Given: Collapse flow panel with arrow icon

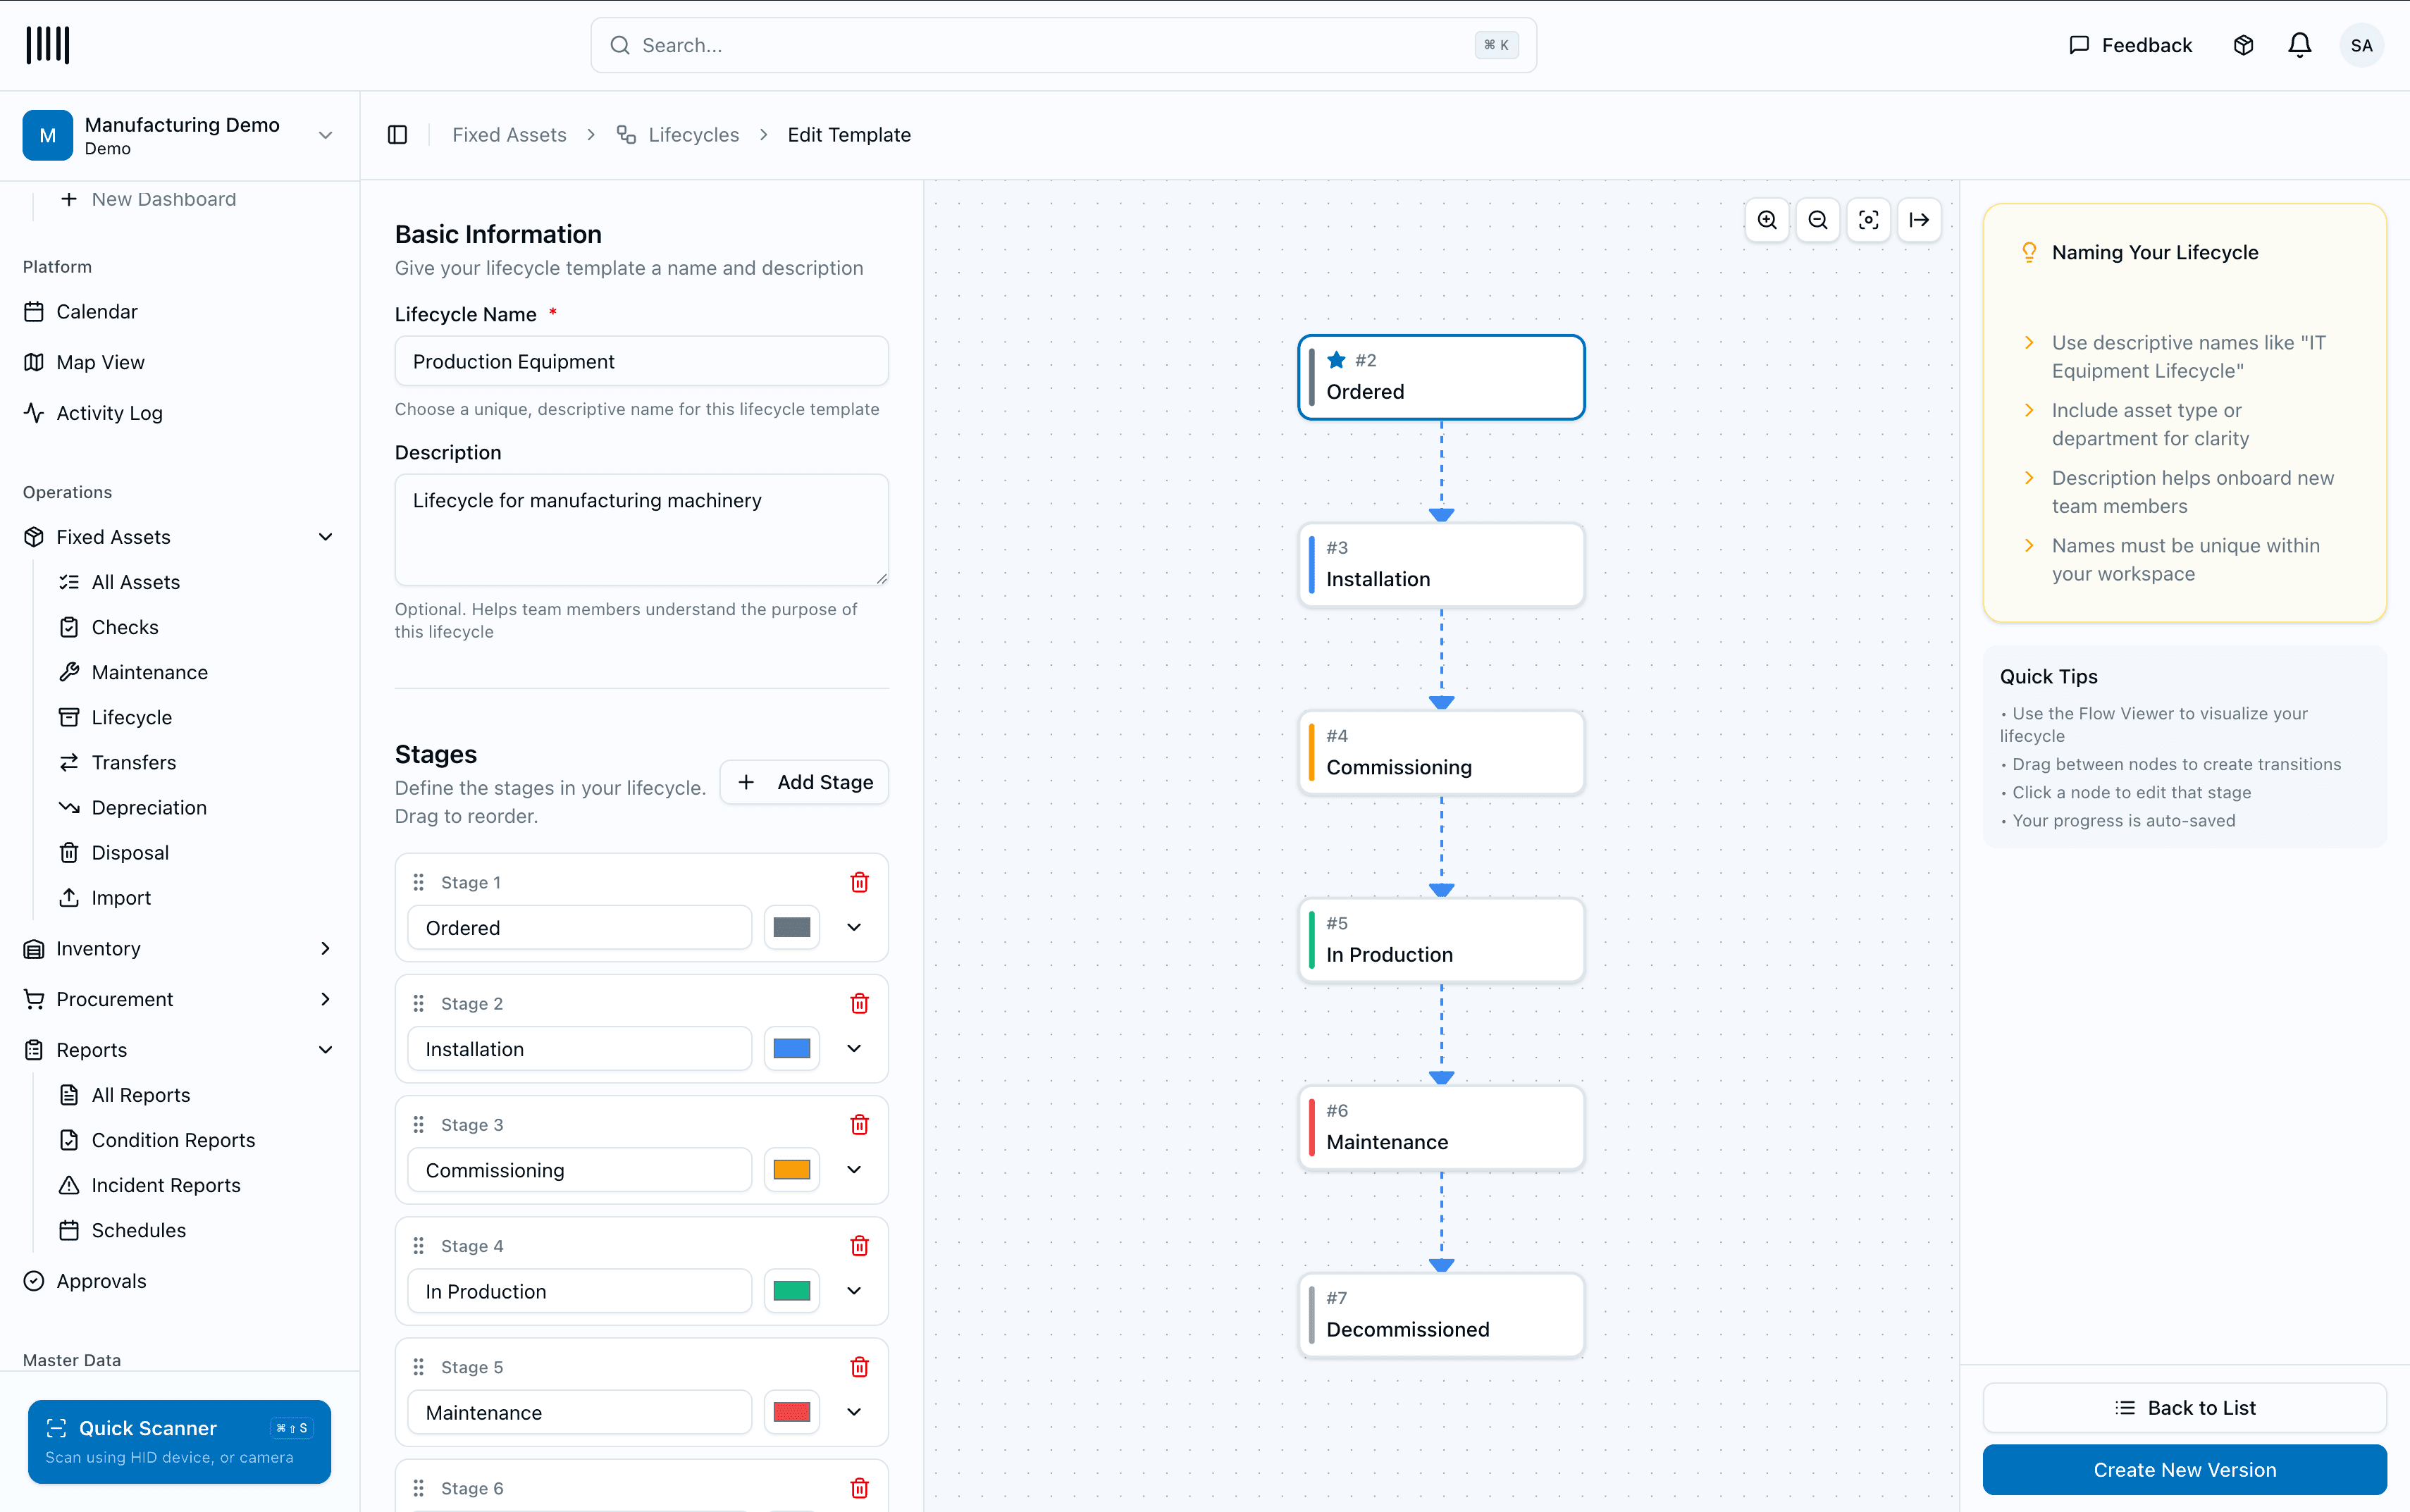Looking at the screenshot, I should [x=1919, y=220].
